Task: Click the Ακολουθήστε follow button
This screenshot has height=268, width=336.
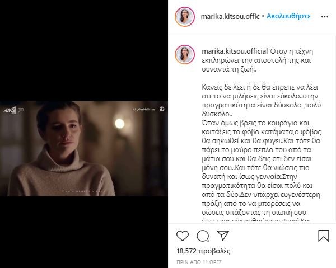Action: tap(288, 16)
